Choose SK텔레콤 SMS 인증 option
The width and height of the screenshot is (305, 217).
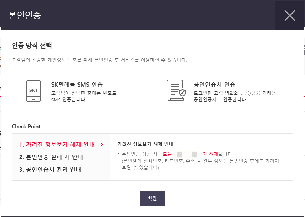[x=81, y=90]
